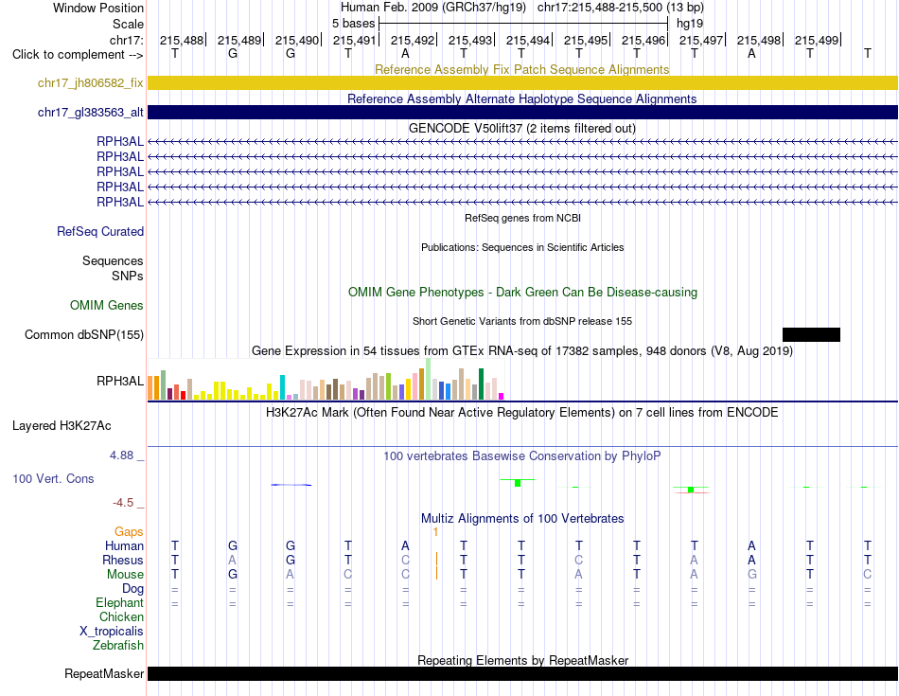Open 'Reference Assembly Fix Patch Sequence Alignments' title
Viewport: 899px width, 696px height.
[x=521, y=69]
